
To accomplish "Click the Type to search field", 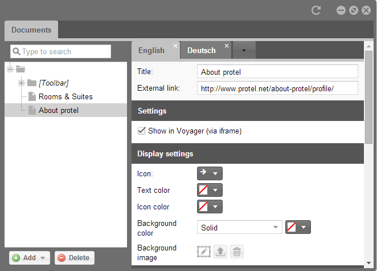I will coord(60,51).
